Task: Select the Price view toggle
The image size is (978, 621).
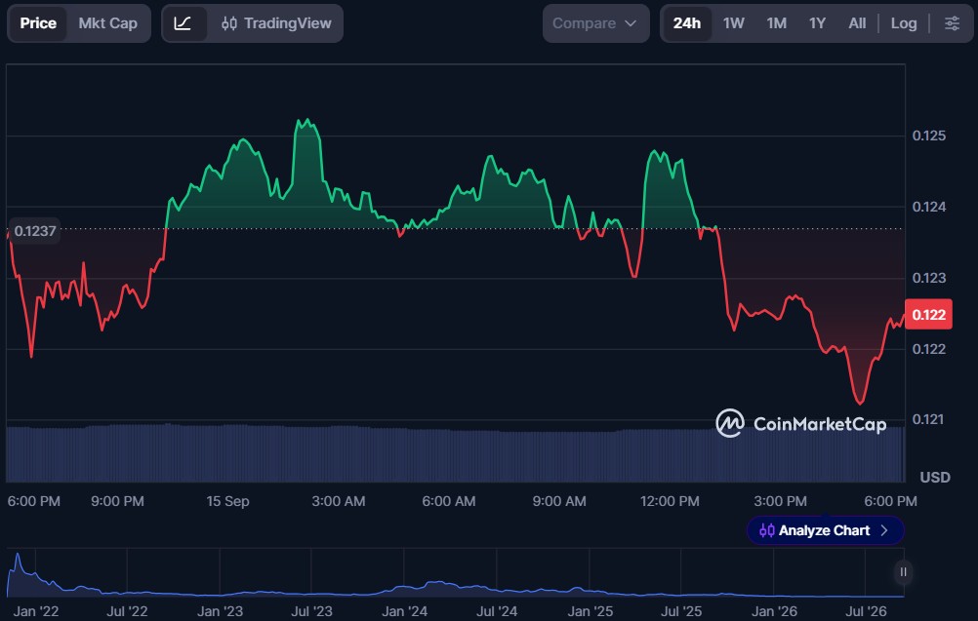Action: pyautogui.click(x=38, y=23)
